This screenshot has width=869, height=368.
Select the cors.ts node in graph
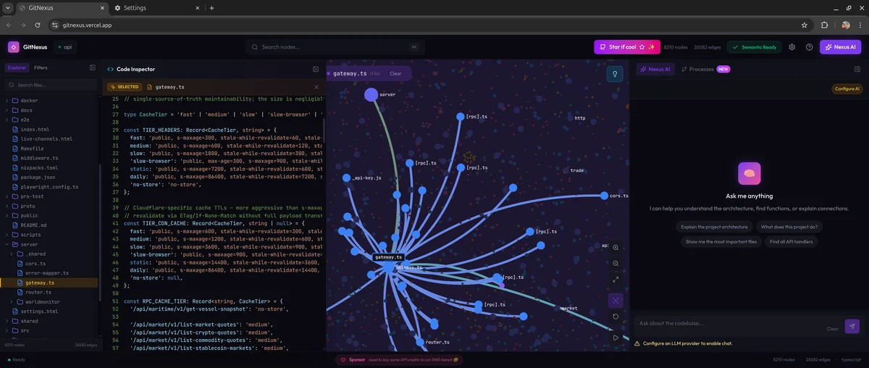pyautogui.click(x=604, y=195)
